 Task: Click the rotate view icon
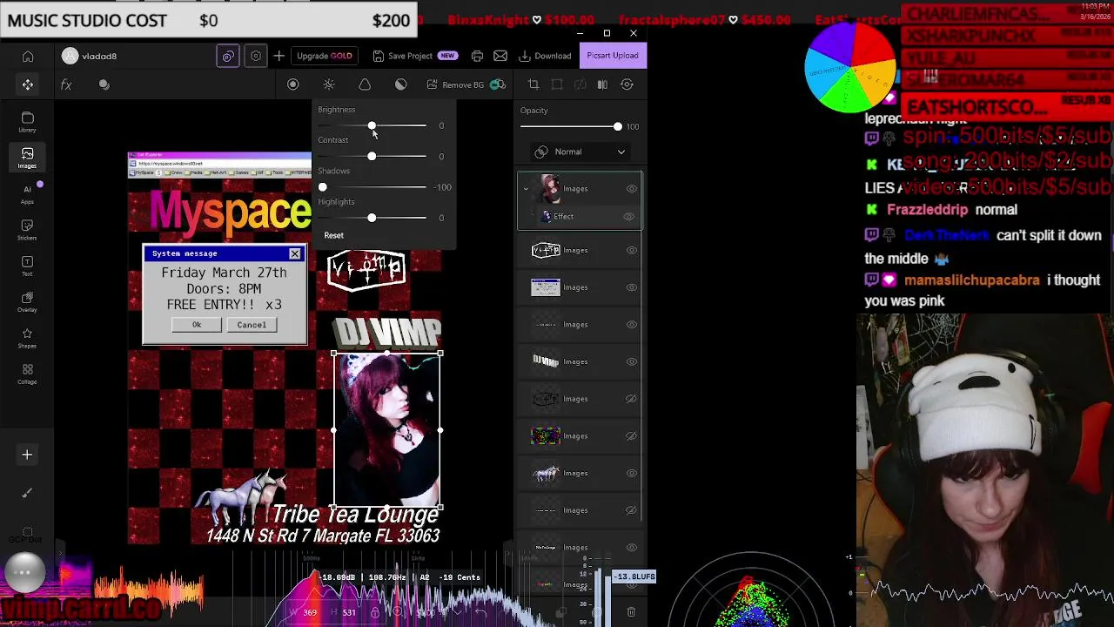point(627,84)
